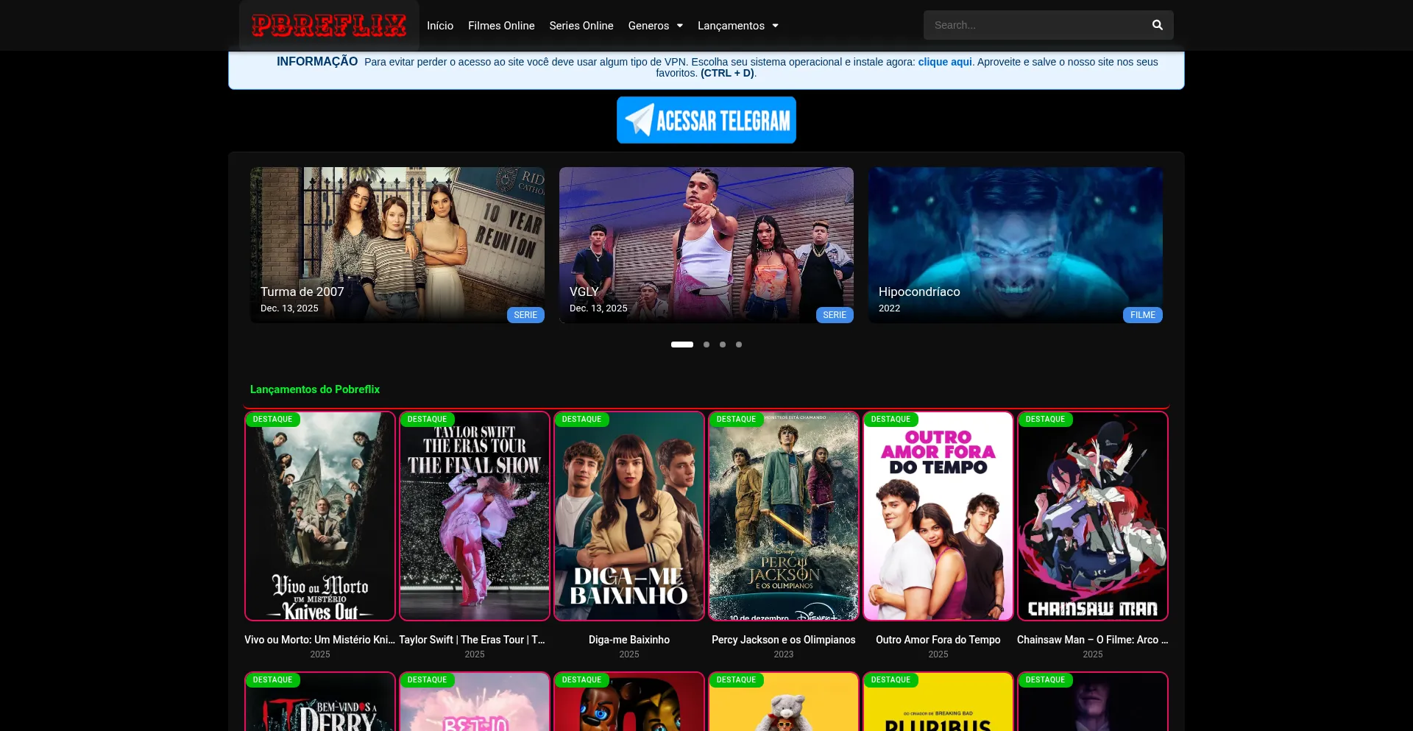
Task: Click the search magnifier icon
Action: tap(1157, 25)
